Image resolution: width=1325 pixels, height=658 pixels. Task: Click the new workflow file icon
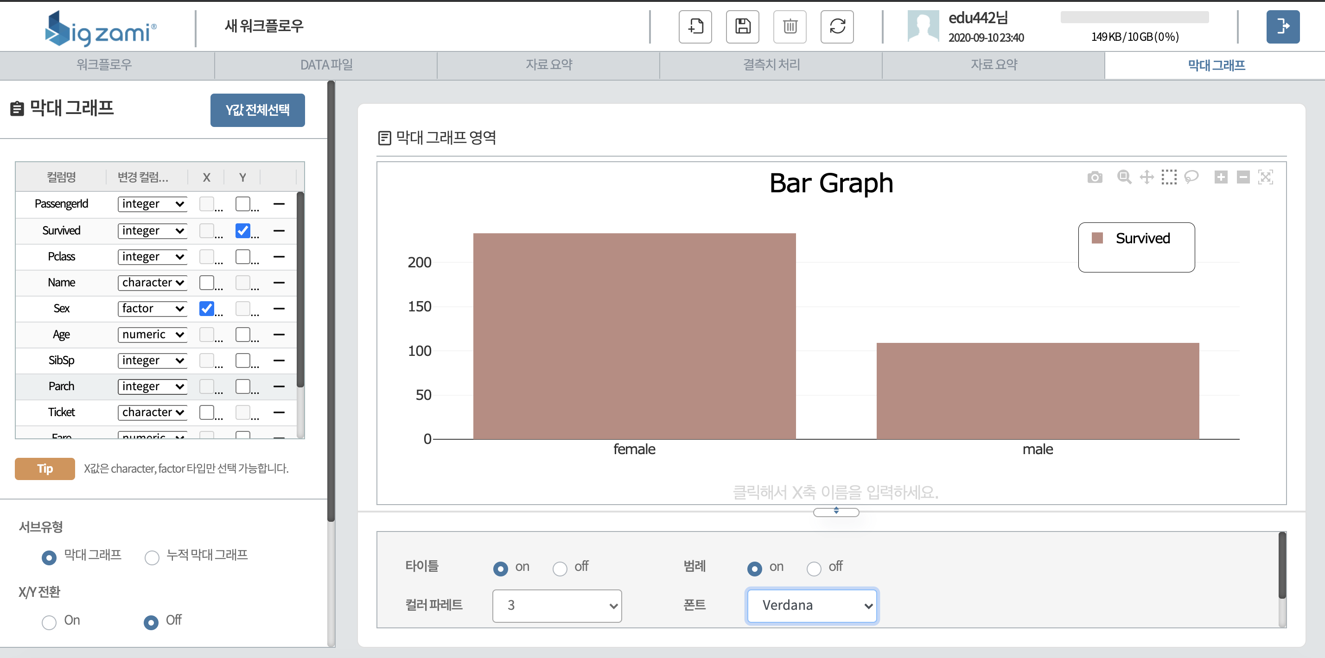695,27
